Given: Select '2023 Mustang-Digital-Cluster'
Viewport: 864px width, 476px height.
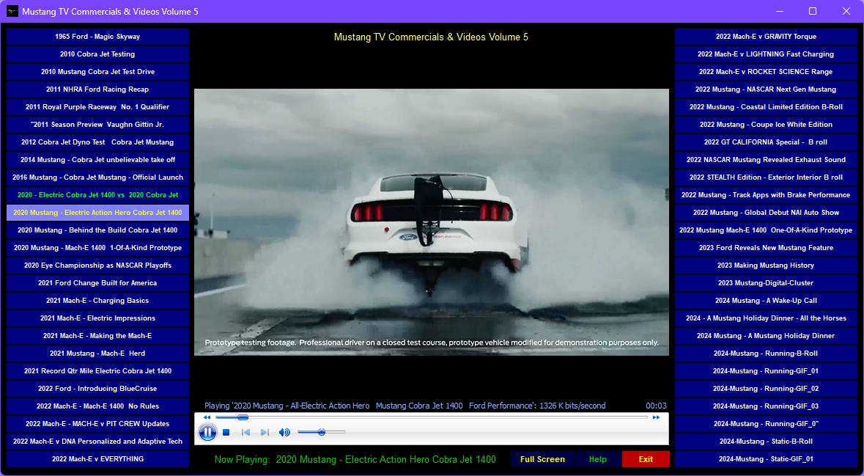Looking at the screenshot, I should click(x=766, y=283).
